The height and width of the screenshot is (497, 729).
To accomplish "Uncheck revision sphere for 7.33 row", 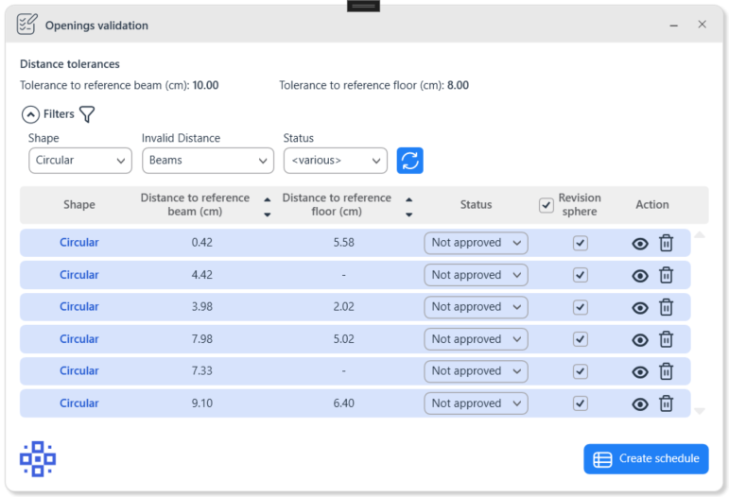I will point(581,371).
